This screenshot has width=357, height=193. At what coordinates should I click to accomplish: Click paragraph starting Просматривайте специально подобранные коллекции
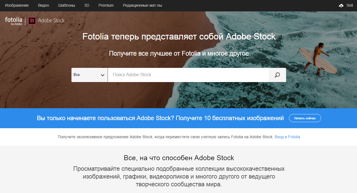tap(179, 177)
